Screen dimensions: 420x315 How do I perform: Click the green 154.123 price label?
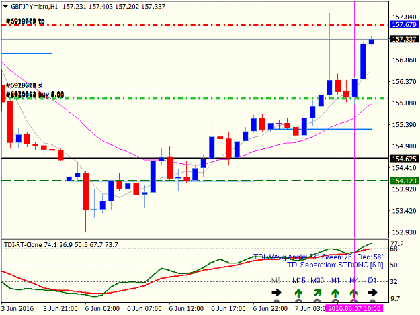pos(404,181)
